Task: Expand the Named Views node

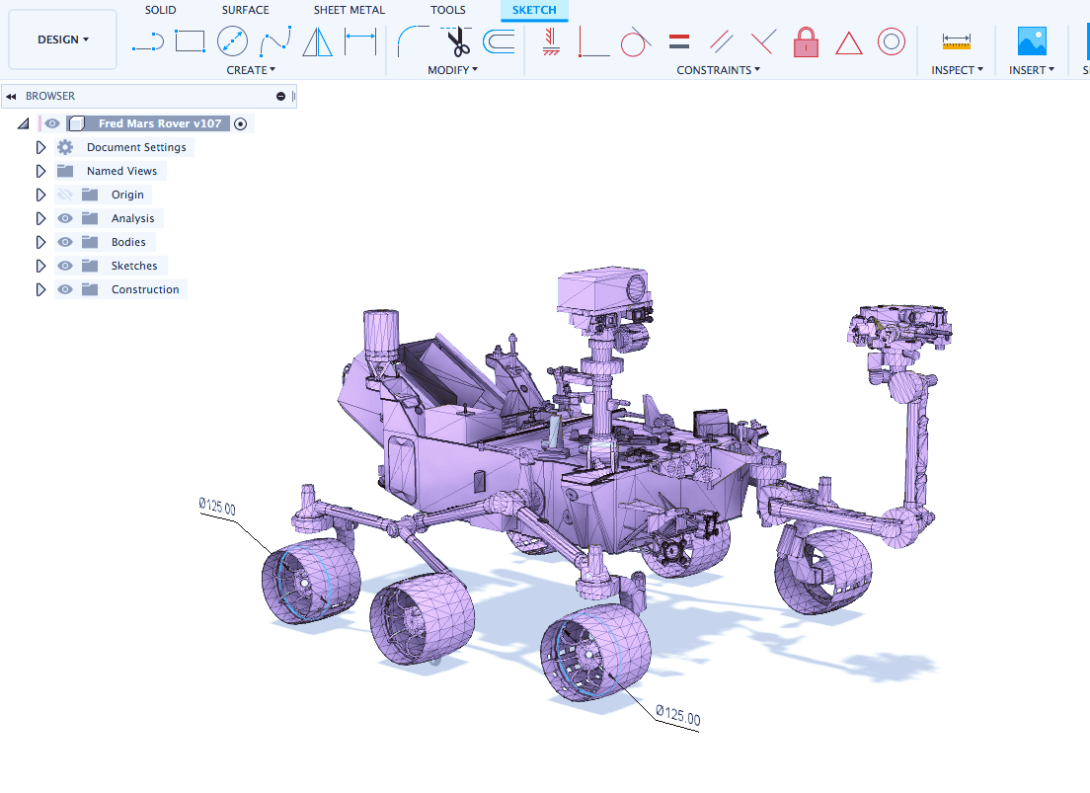Action: pos(40,171)
